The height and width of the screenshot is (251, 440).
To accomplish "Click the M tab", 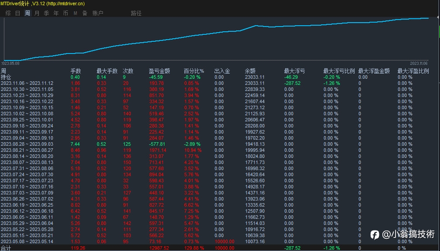I will 75,13.
